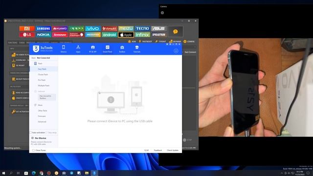Image resolution: width=313 pixels, height=176 pixels.
Task: Open the Apps section in 3uTools
Action: (78, 49)
